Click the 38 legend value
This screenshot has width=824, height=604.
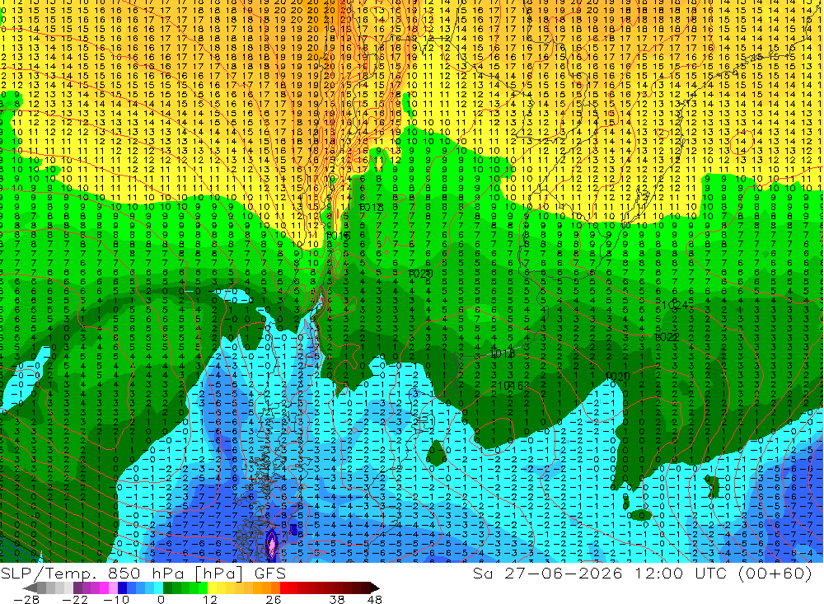337,600
